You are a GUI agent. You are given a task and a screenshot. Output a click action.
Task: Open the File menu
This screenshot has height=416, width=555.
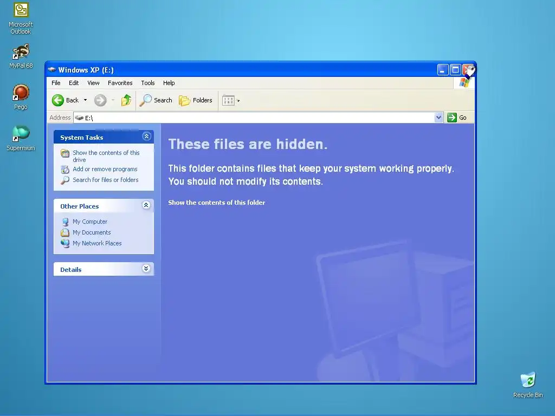[56, 83]
